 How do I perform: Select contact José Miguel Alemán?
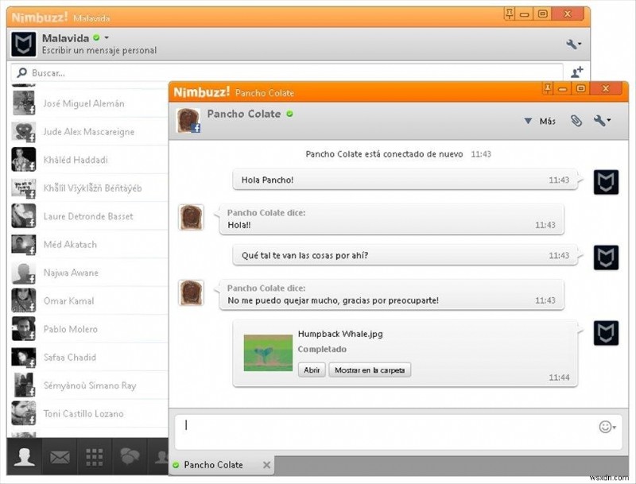[88, 103]
